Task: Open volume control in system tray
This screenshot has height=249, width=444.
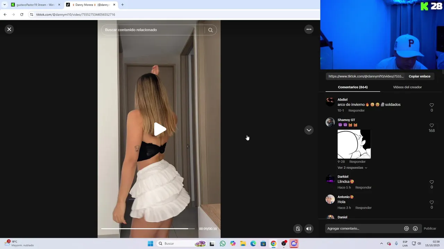Action: click(419, 244)
